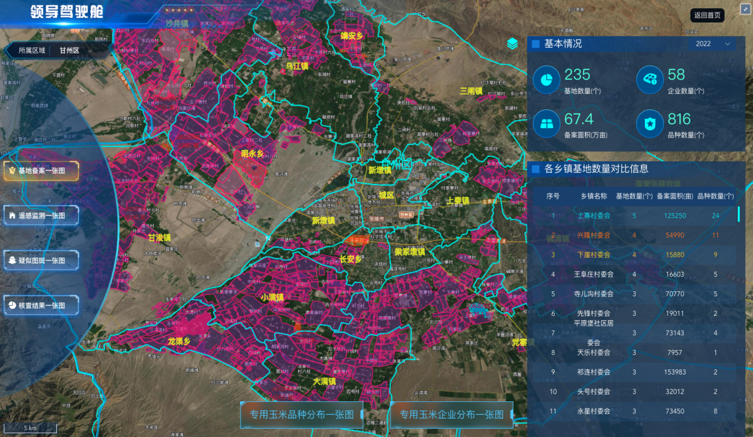Image resolution: width=753 pixels, height=437 pixels.
Task: Click the 5 km map scale bar
Action: click(31, 428)
